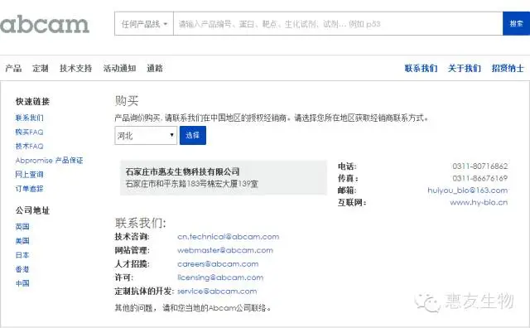The image size is (530, 328).
Task: Open 招贤纳士 careers link
Action: [508, 68]
